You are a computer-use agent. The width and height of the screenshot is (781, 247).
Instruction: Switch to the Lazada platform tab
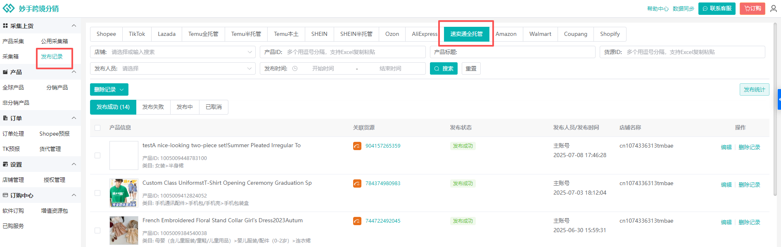(x=166, y=34)
